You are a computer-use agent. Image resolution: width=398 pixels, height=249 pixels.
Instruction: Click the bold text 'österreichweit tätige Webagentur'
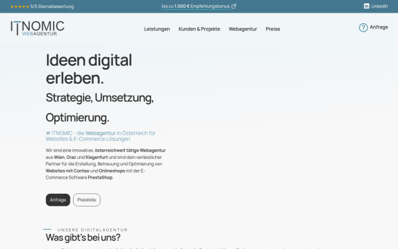point(130,151)
